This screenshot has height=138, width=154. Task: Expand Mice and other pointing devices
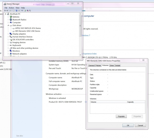8,48
